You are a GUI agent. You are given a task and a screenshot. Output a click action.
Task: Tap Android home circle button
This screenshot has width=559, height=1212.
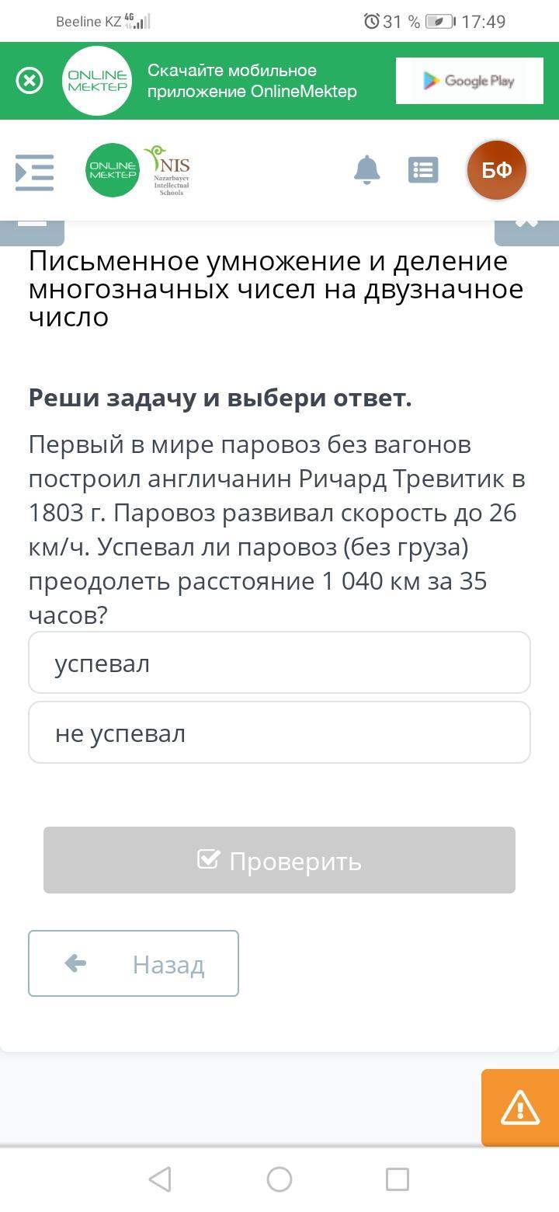pos(279,1179)
